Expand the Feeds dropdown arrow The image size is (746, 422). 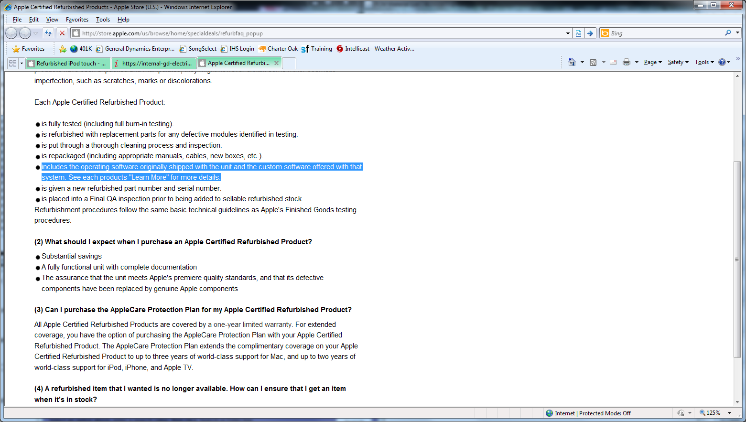[604, 62]
